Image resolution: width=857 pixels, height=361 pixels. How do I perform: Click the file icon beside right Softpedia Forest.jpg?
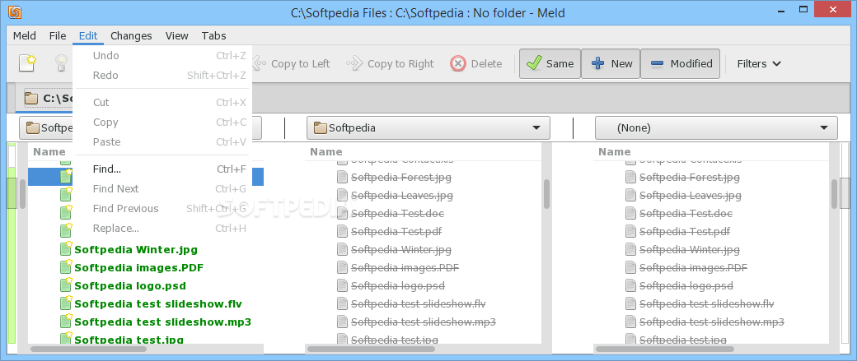630,177
